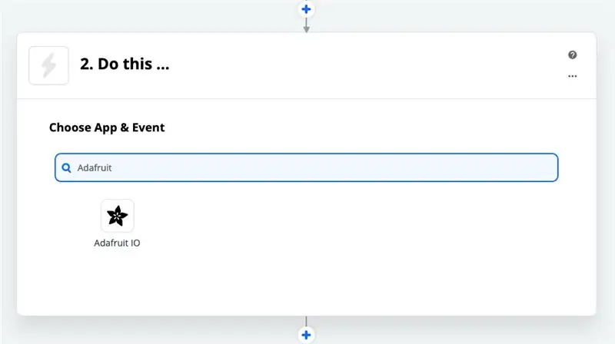615x344 pixels.
Task: Click the "2. Do this ..." step title
Action: [125, 64]
